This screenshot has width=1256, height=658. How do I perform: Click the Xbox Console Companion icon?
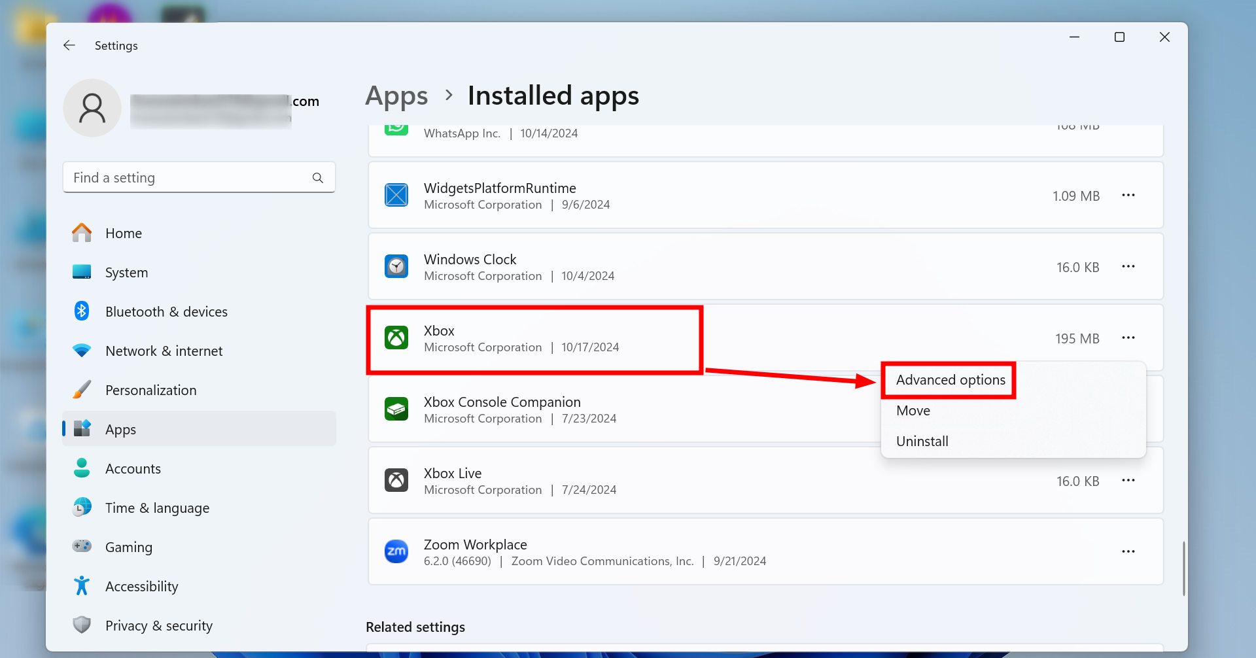[396, 409]
